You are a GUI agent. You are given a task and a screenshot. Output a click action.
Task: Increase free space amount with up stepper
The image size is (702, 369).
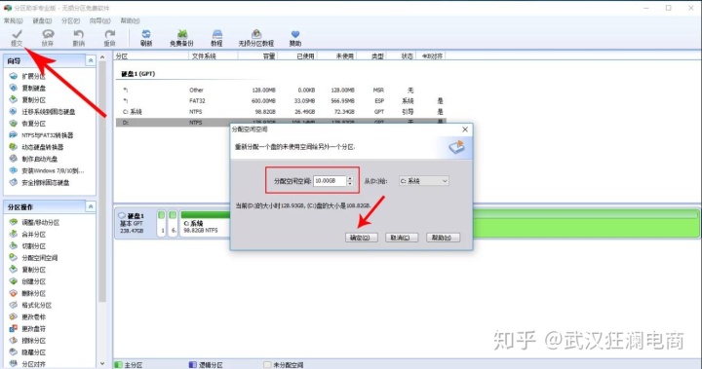(x=350, y=178)
